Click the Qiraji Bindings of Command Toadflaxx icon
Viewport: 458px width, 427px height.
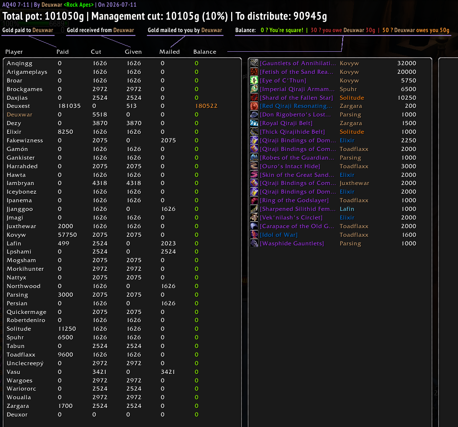point(254,149)
